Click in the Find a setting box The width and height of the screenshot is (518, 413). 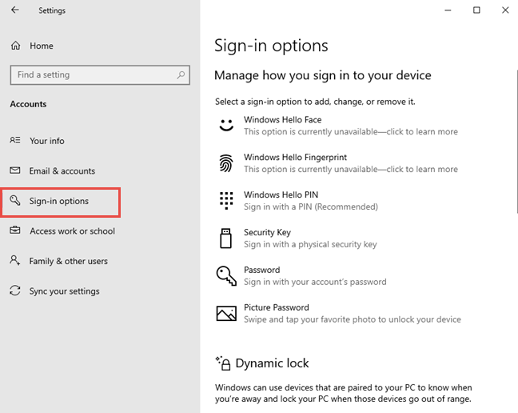[x=100, y=75]
